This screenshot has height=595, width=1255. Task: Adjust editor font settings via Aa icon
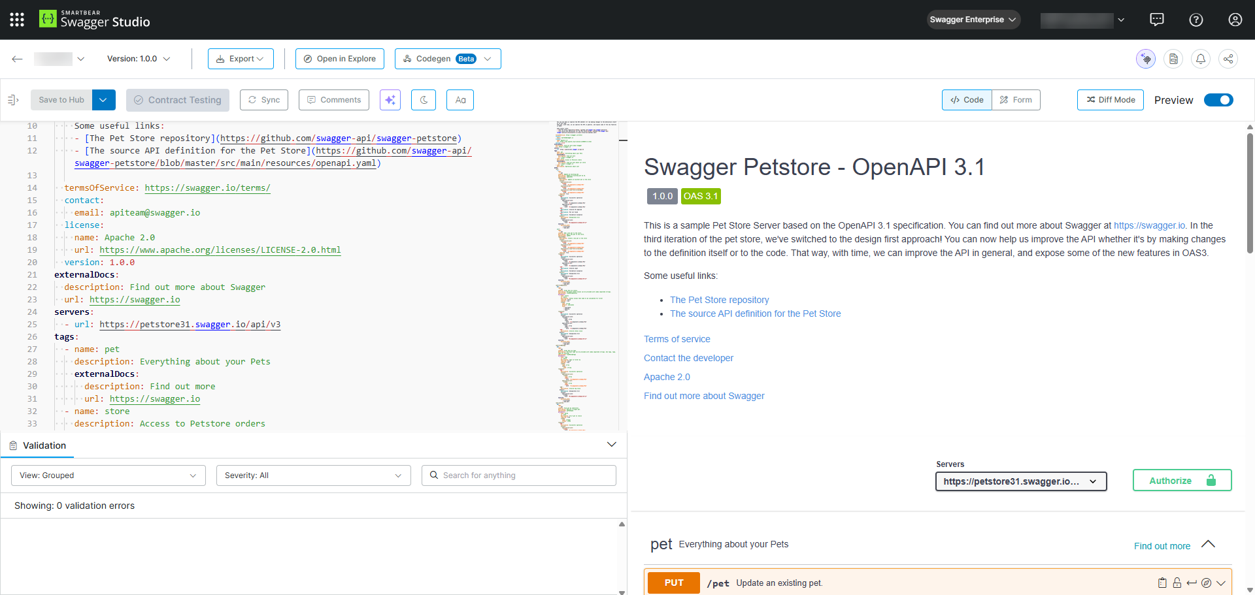point(460,99)
